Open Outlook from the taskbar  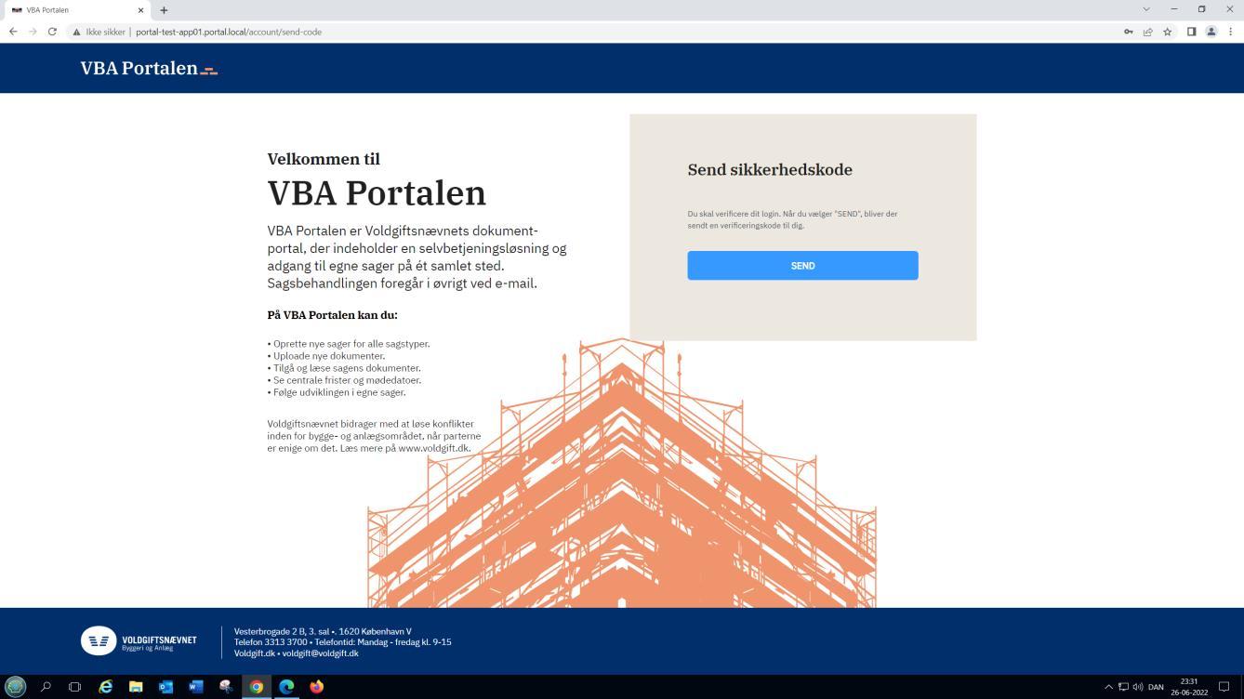click(x=166, y=687)
